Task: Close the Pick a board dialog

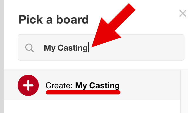Action: [183, 13]
